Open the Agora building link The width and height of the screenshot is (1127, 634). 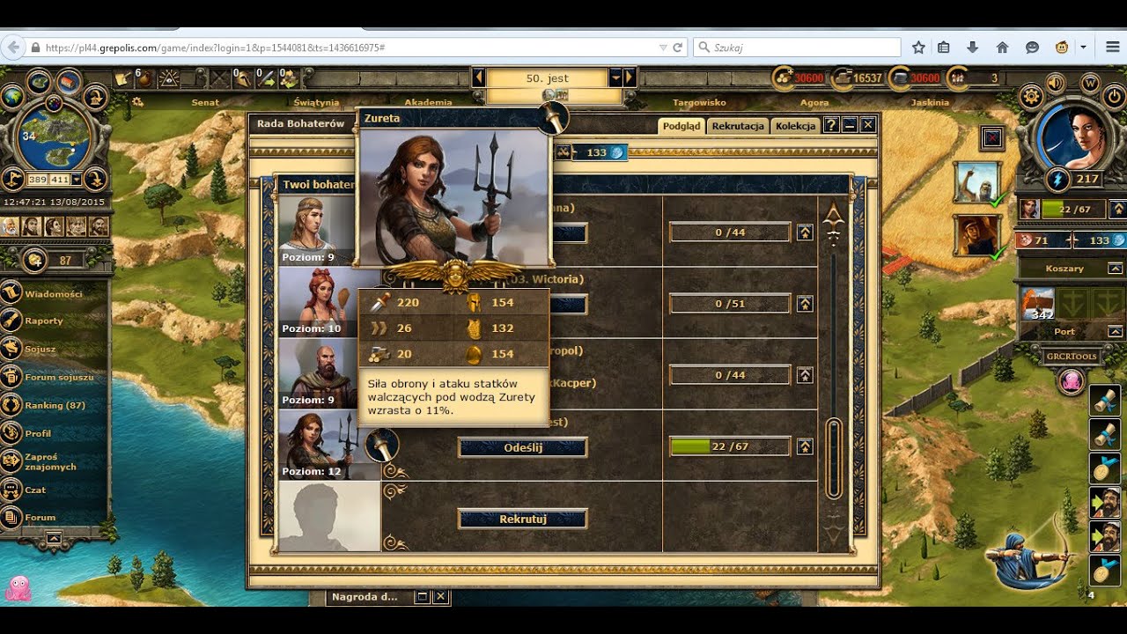click(x=814, y=102)
